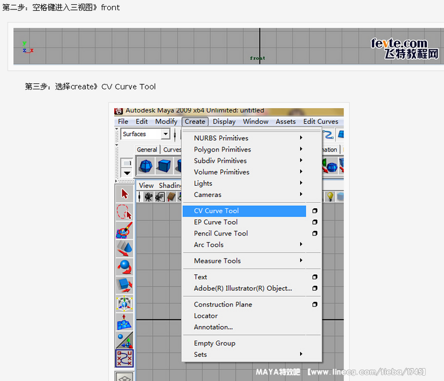Open Text option box
Viewport: 444px width, 381px height.
(x=314, y=277)
